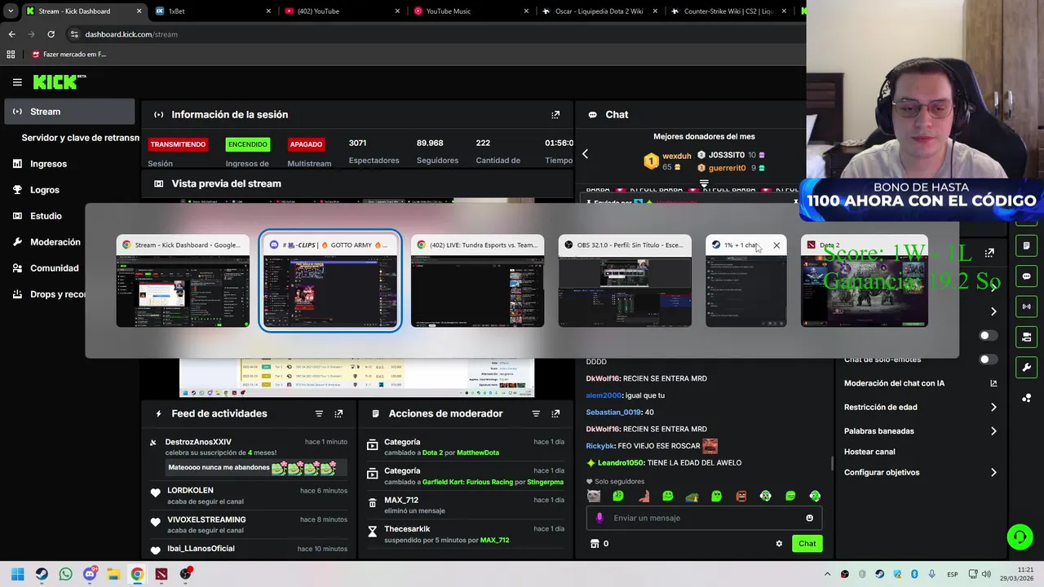Switch to the YouTube Music tab
The width and height of the screenshot is (1044, 587).
[471, 11]
